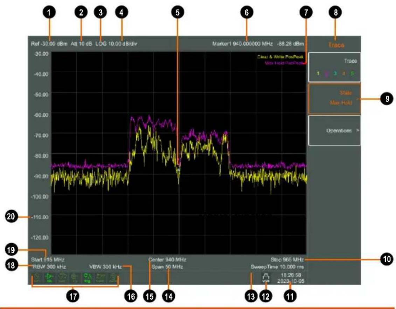Click the dimmed status icon left of PA
Screen dimensions: 396x309
coord(37,278)
